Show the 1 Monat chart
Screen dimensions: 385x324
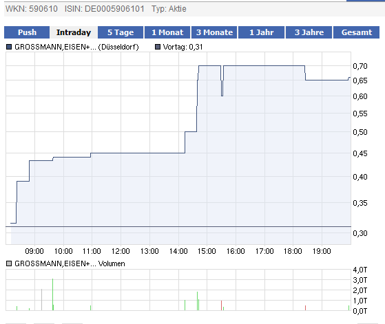click(167, 32)
